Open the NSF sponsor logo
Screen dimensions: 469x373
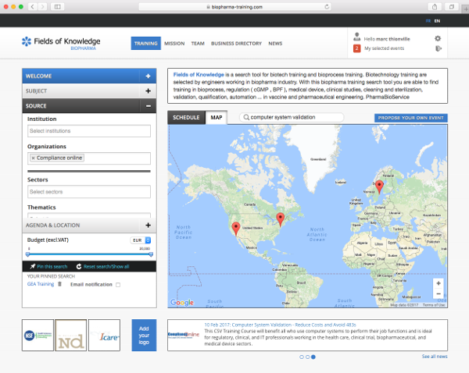[x=38, y=335]
